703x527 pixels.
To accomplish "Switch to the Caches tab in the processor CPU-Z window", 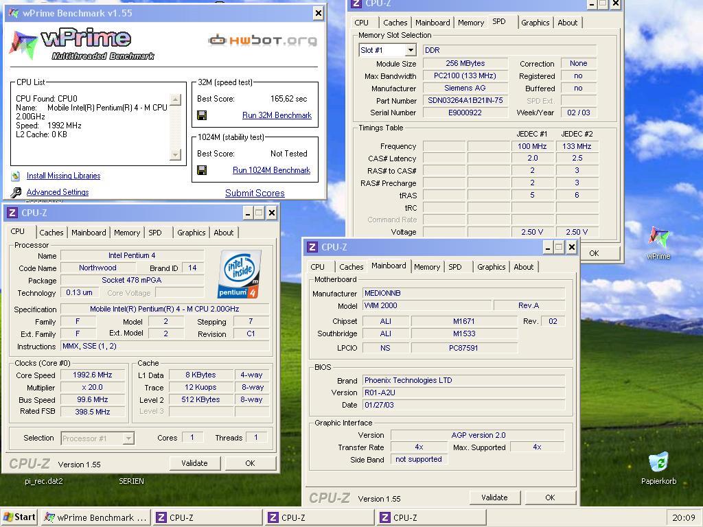I will click(51, 233).
